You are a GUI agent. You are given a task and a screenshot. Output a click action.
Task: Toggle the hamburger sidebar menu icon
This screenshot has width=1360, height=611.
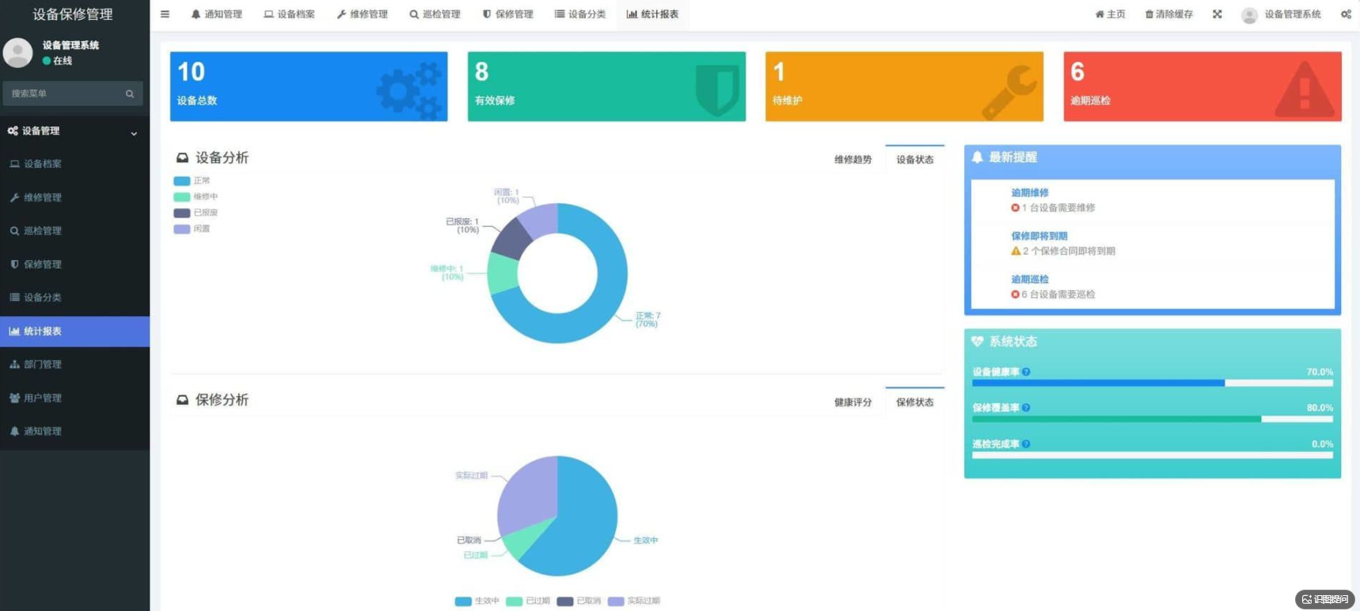165,14
